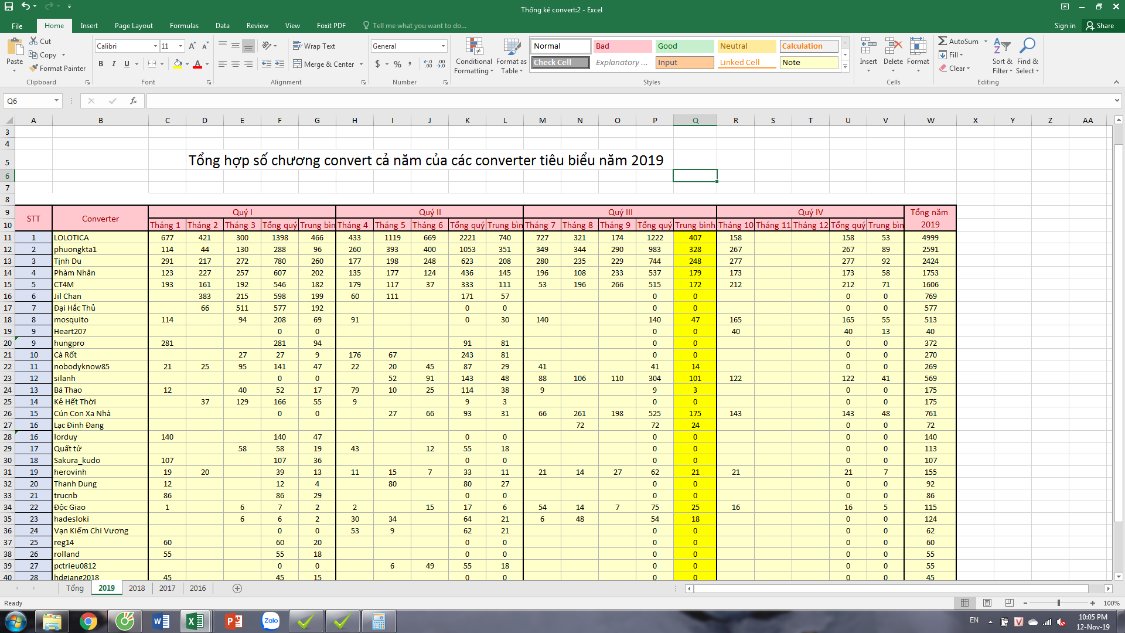Click the Conditional Formatting icon
This screenshot has width=1125, height=633.
pyautogui.click(x=473, y=47)
